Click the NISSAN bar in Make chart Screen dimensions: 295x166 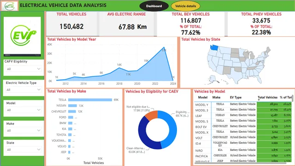click(x=72, y=106)
